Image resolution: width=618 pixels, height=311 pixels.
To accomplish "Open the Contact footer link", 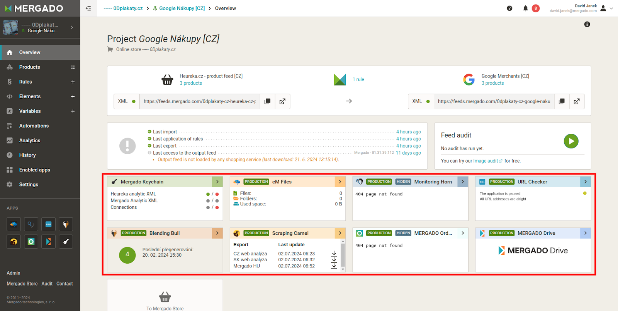I will 65,284.
